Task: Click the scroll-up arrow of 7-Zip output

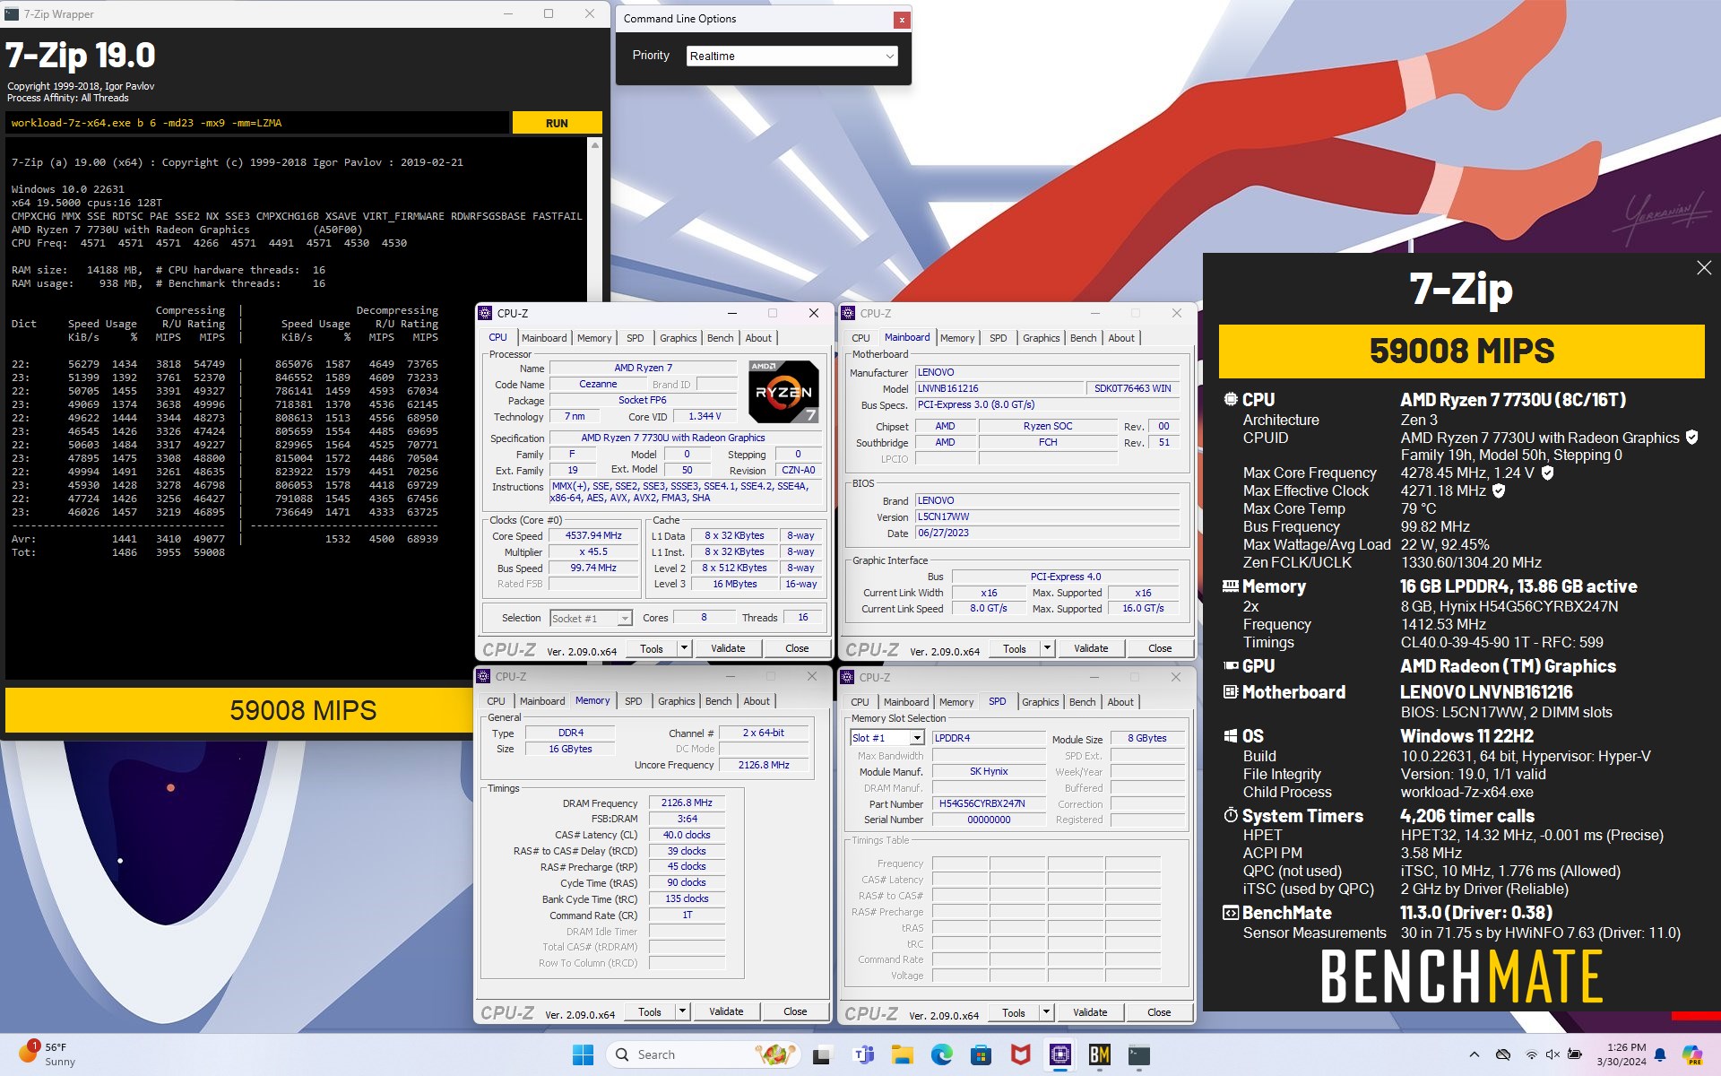Action: pyautogui.click(x=594, y=144)
